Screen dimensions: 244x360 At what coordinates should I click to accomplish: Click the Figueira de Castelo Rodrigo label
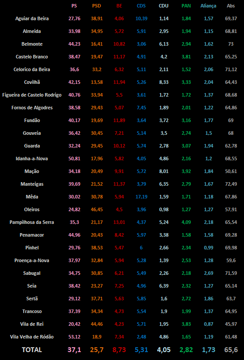32,95
